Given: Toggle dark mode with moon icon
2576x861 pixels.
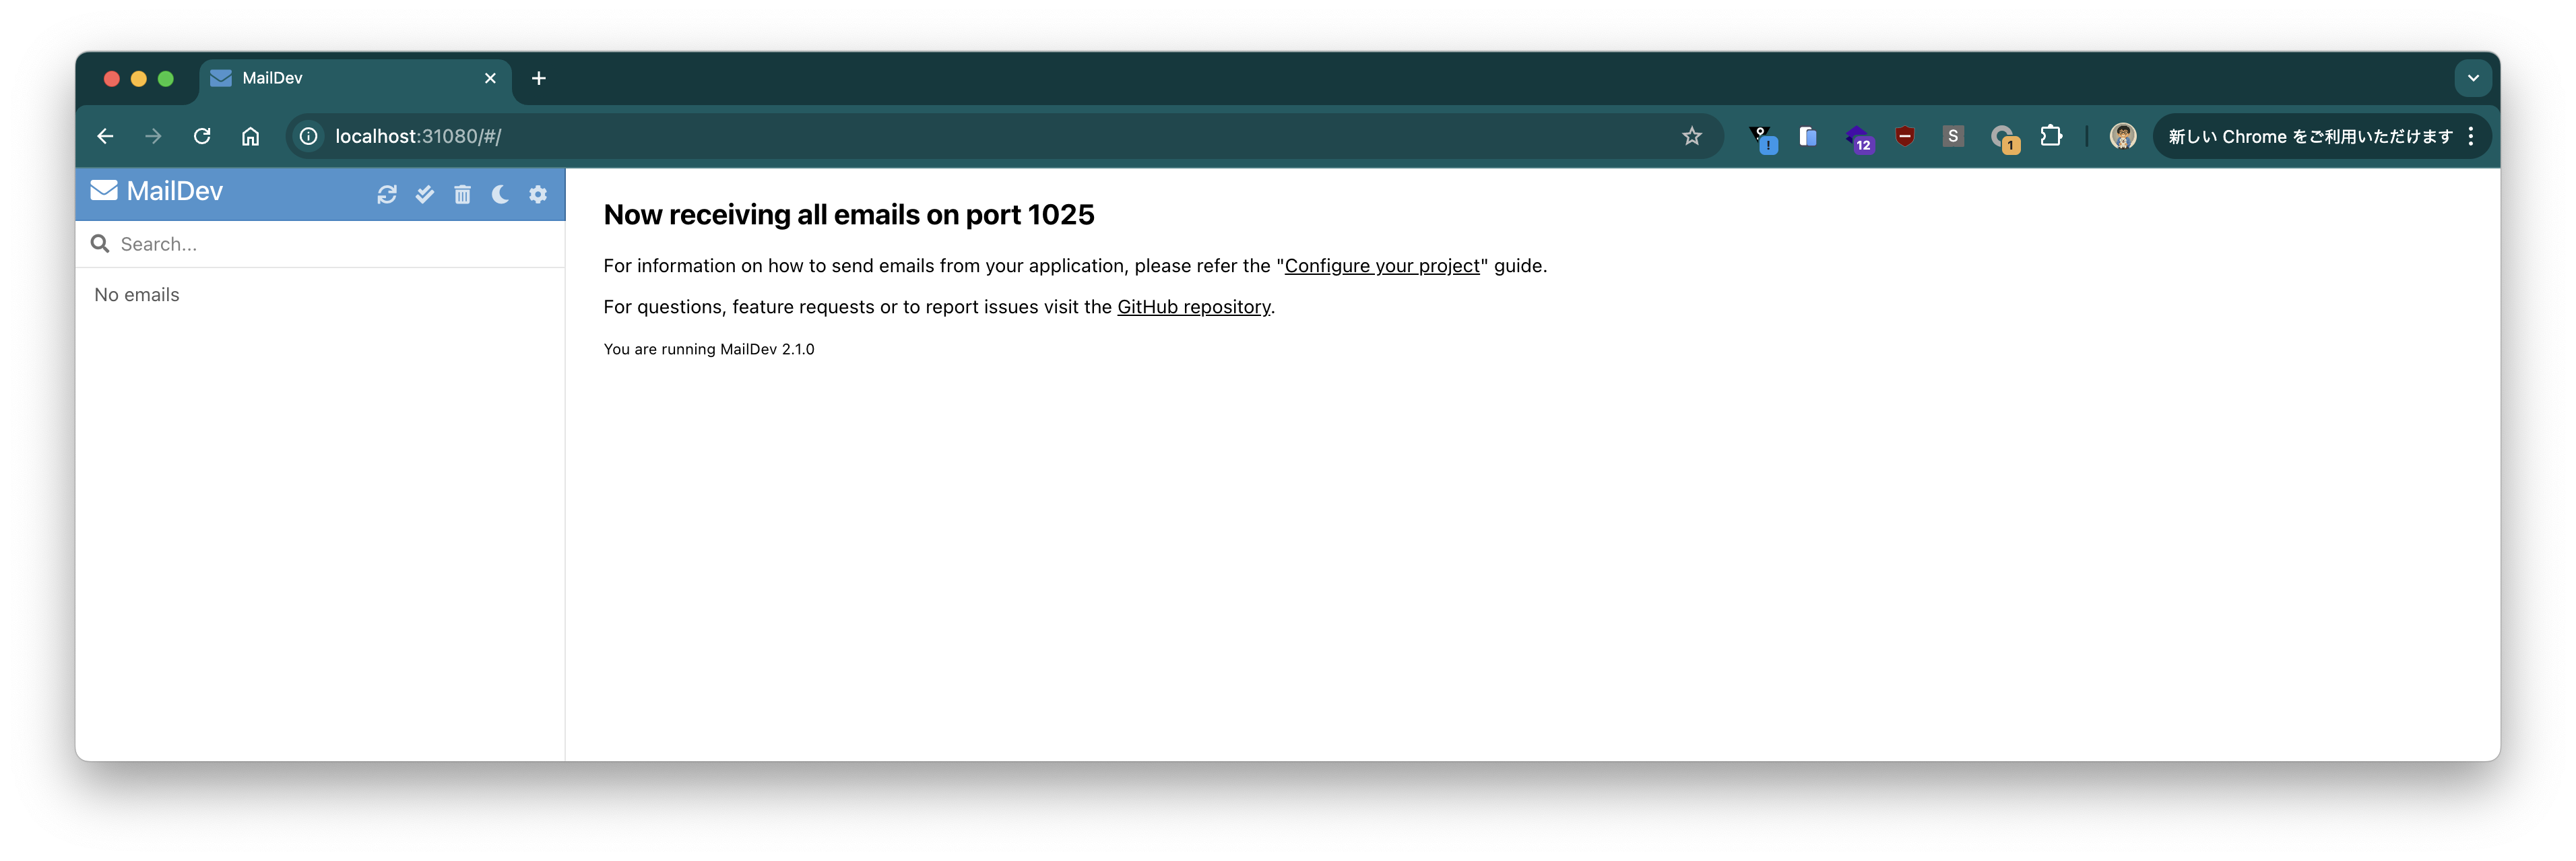Looking at the screenshot, I should coord(500,194).
